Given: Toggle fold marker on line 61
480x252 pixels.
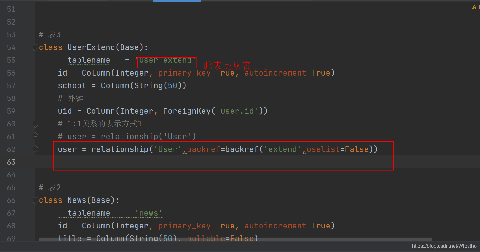Looking at the screenshot, I should (35, 136).
